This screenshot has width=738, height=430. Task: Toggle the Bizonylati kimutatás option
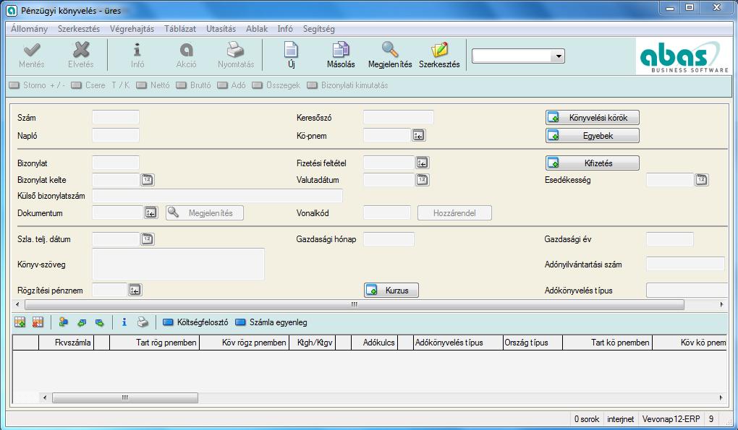[348, 85]
